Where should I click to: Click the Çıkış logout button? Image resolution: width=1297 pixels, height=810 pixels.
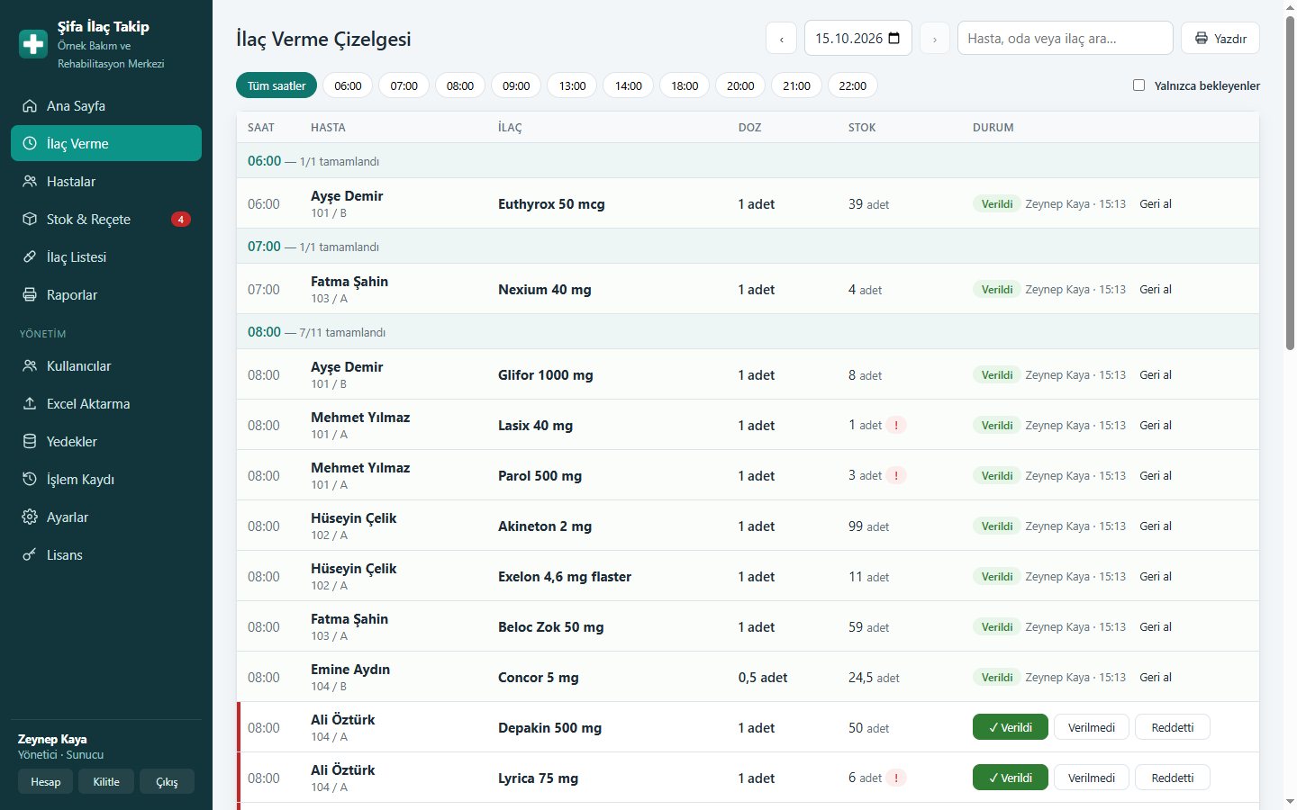point(167,781)
